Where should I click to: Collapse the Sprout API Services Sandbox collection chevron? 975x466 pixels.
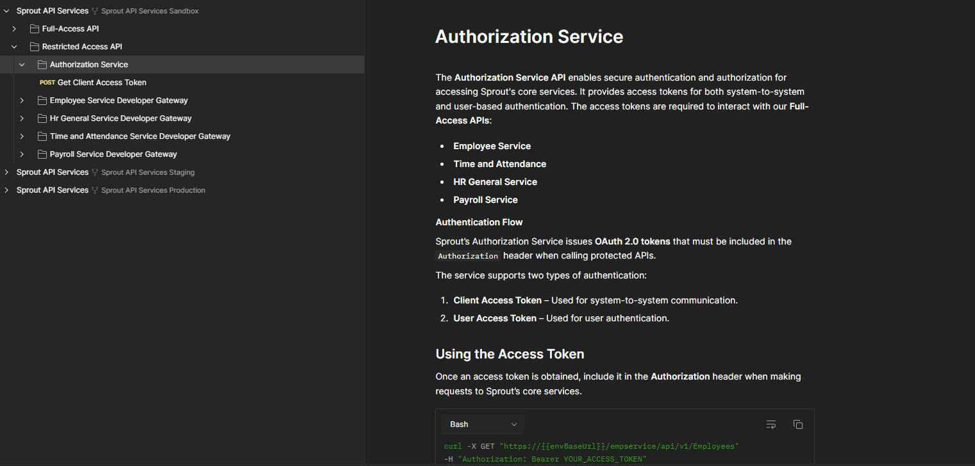tap(6, 11)
